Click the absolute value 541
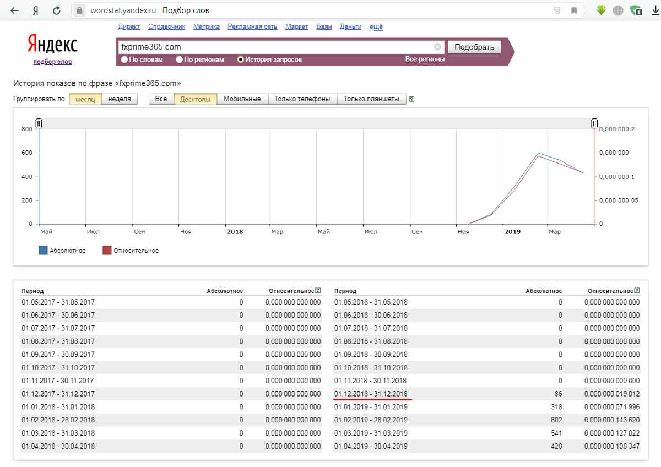 tap(556, 433)
